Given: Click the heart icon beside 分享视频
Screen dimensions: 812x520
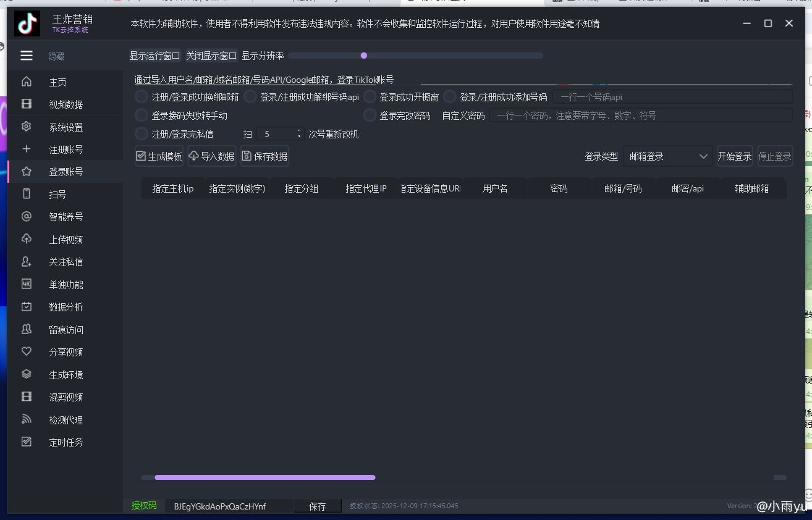Looking at the screenshot, I should point(27,351).
